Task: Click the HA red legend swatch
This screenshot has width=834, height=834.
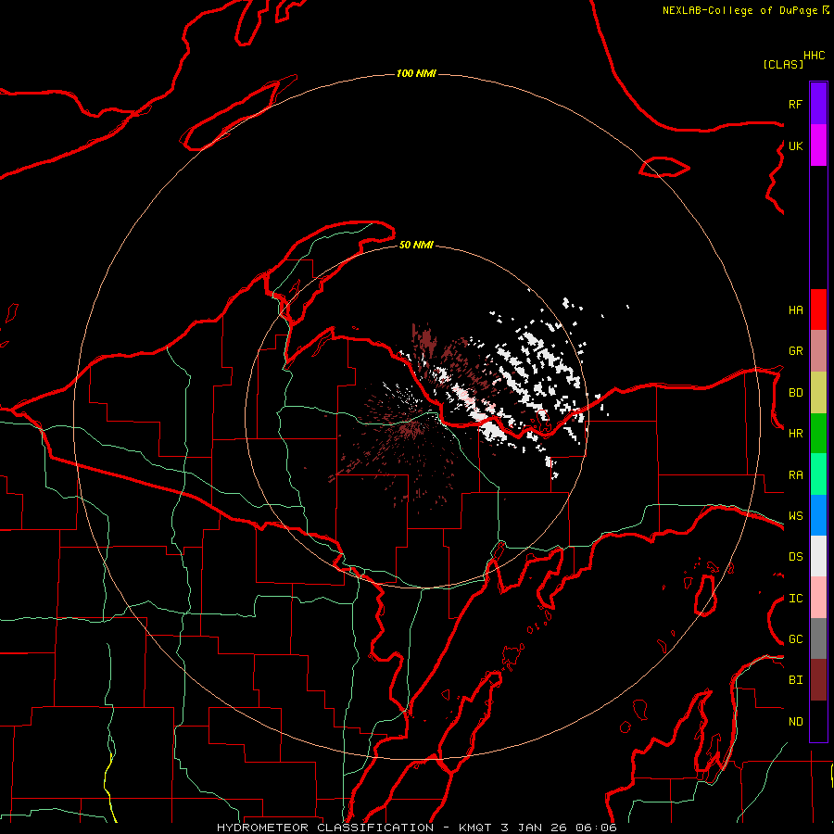Action: [818, 310]
